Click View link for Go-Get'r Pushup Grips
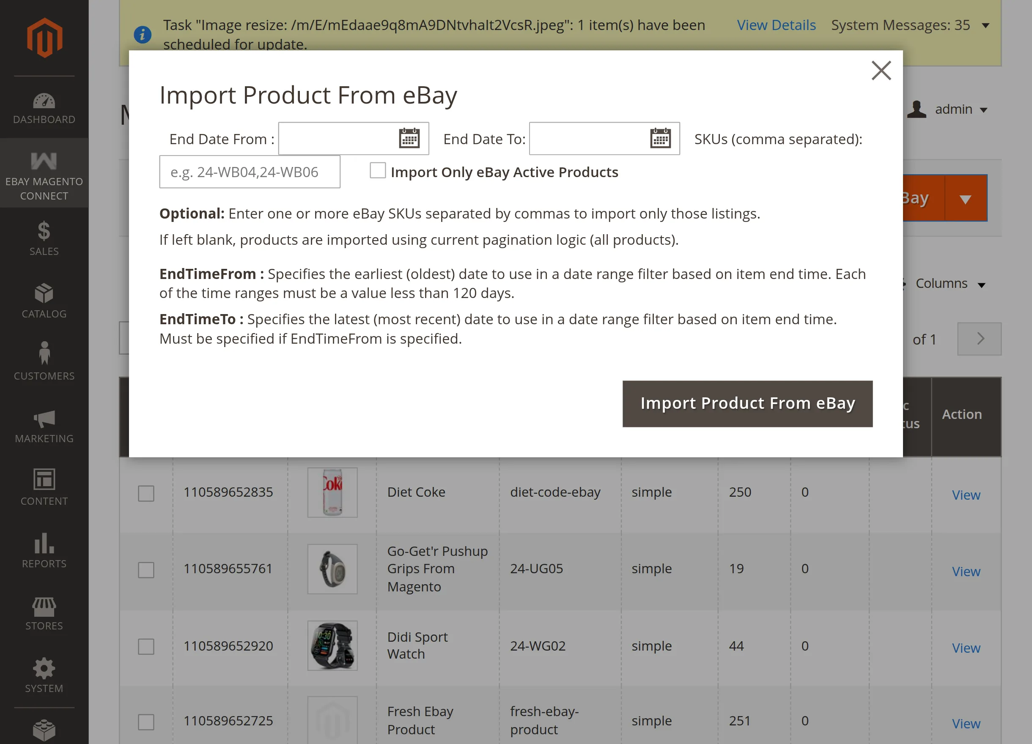Screen dimensions: 1032x744 [966, 571]
